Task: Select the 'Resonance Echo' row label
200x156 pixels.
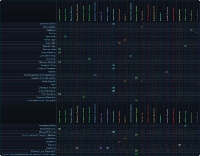Action: (x=47, y=126)
